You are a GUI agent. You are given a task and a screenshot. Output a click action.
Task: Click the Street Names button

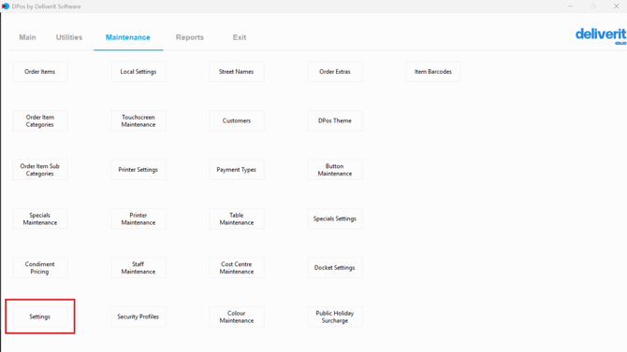coord(237,72)
